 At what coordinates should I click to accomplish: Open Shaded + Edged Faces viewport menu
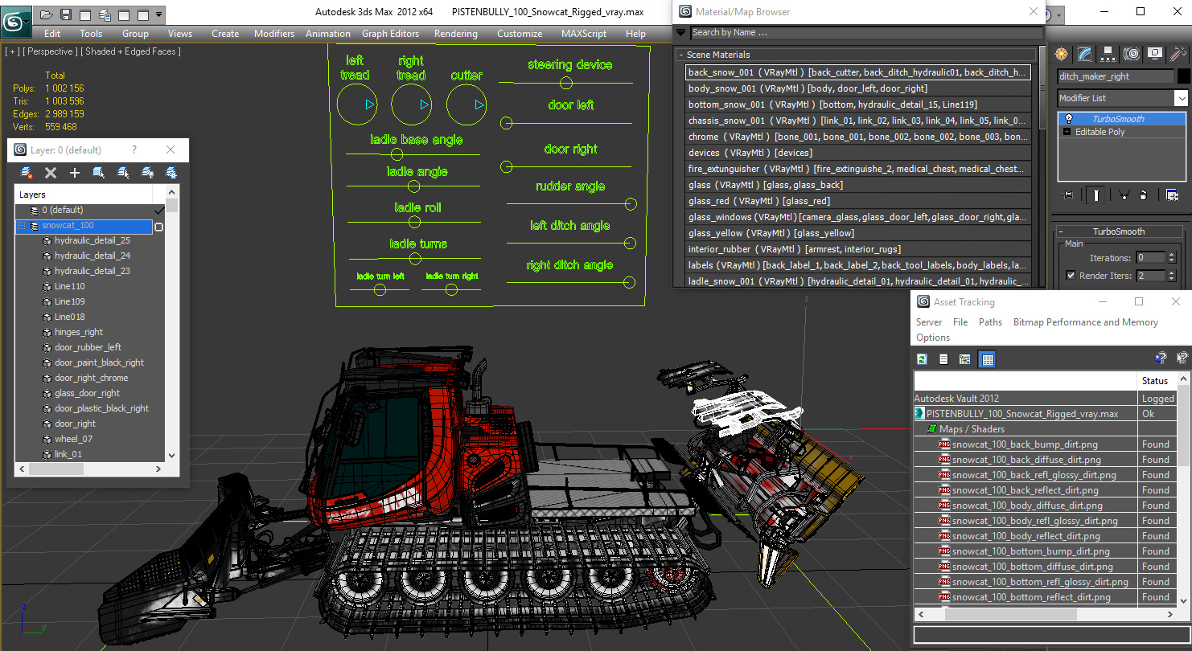coord(130,51)
